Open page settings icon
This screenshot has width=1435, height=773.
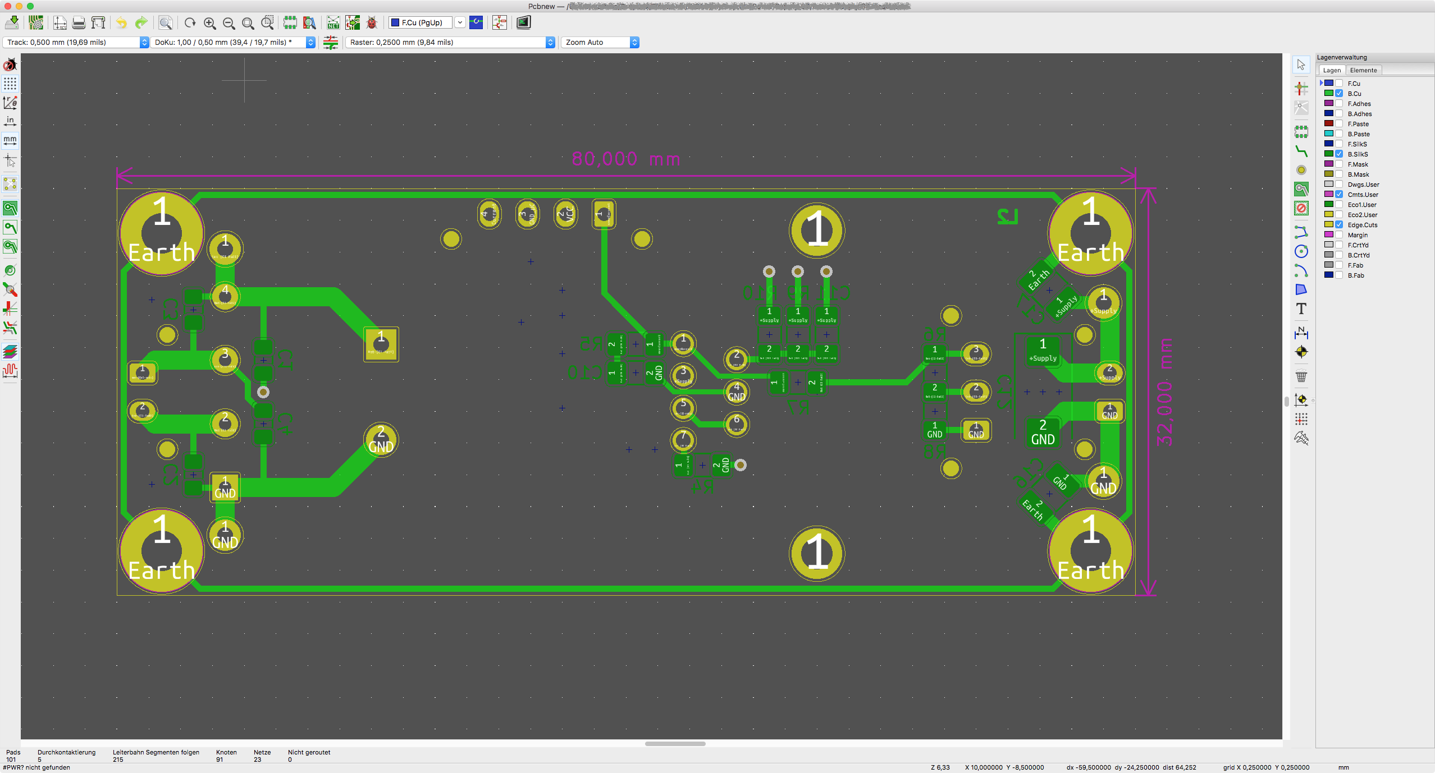point(60,22)
